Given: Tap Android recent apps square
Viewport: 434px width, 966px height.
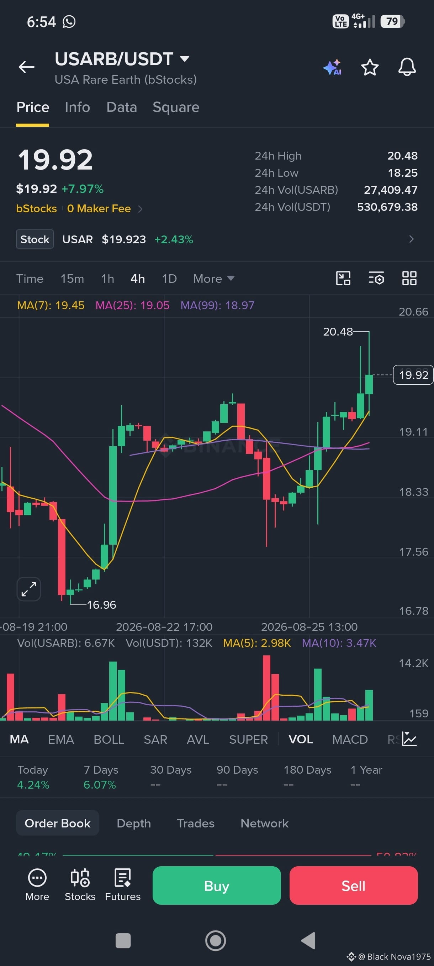Looking at the screenshot, I should (x=123, y=940).
